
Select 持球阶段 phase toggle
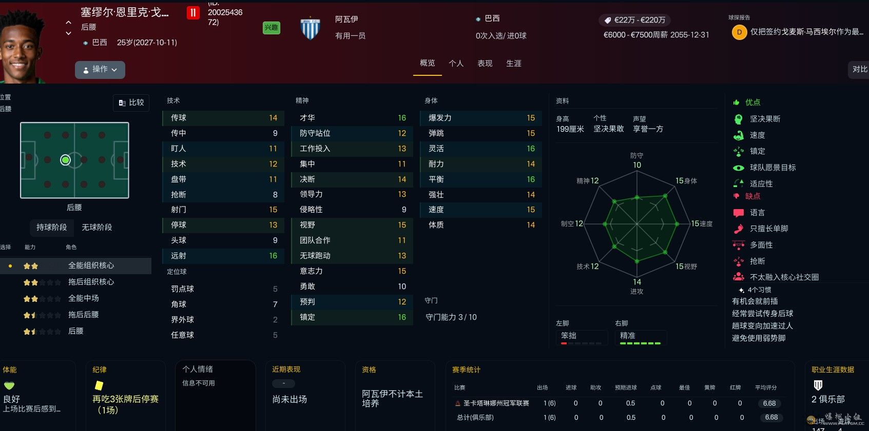[x=51, y=227]
